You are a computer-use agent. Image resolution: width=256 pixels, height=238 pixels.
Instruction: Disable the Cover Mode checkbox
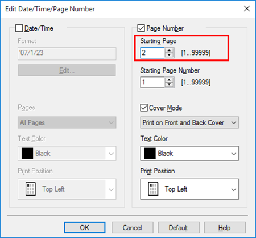click(x=144, y=108)
